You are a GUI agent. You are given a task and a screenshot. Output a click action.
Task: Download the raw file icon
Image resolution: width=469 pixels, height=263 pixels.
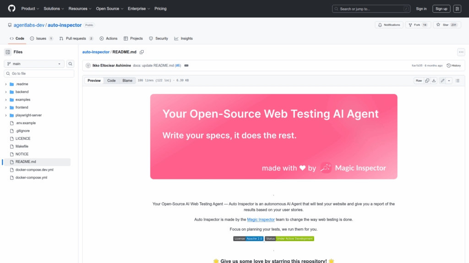[434, 80]
